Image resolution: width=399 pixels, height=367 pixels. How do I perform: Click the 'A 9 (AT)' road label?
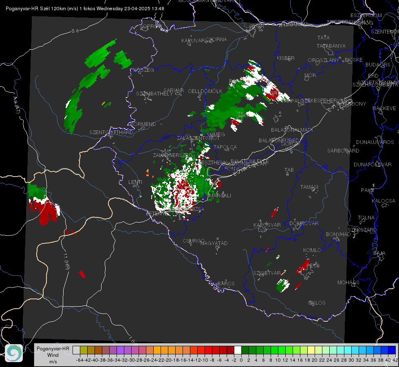click(16, 105)
